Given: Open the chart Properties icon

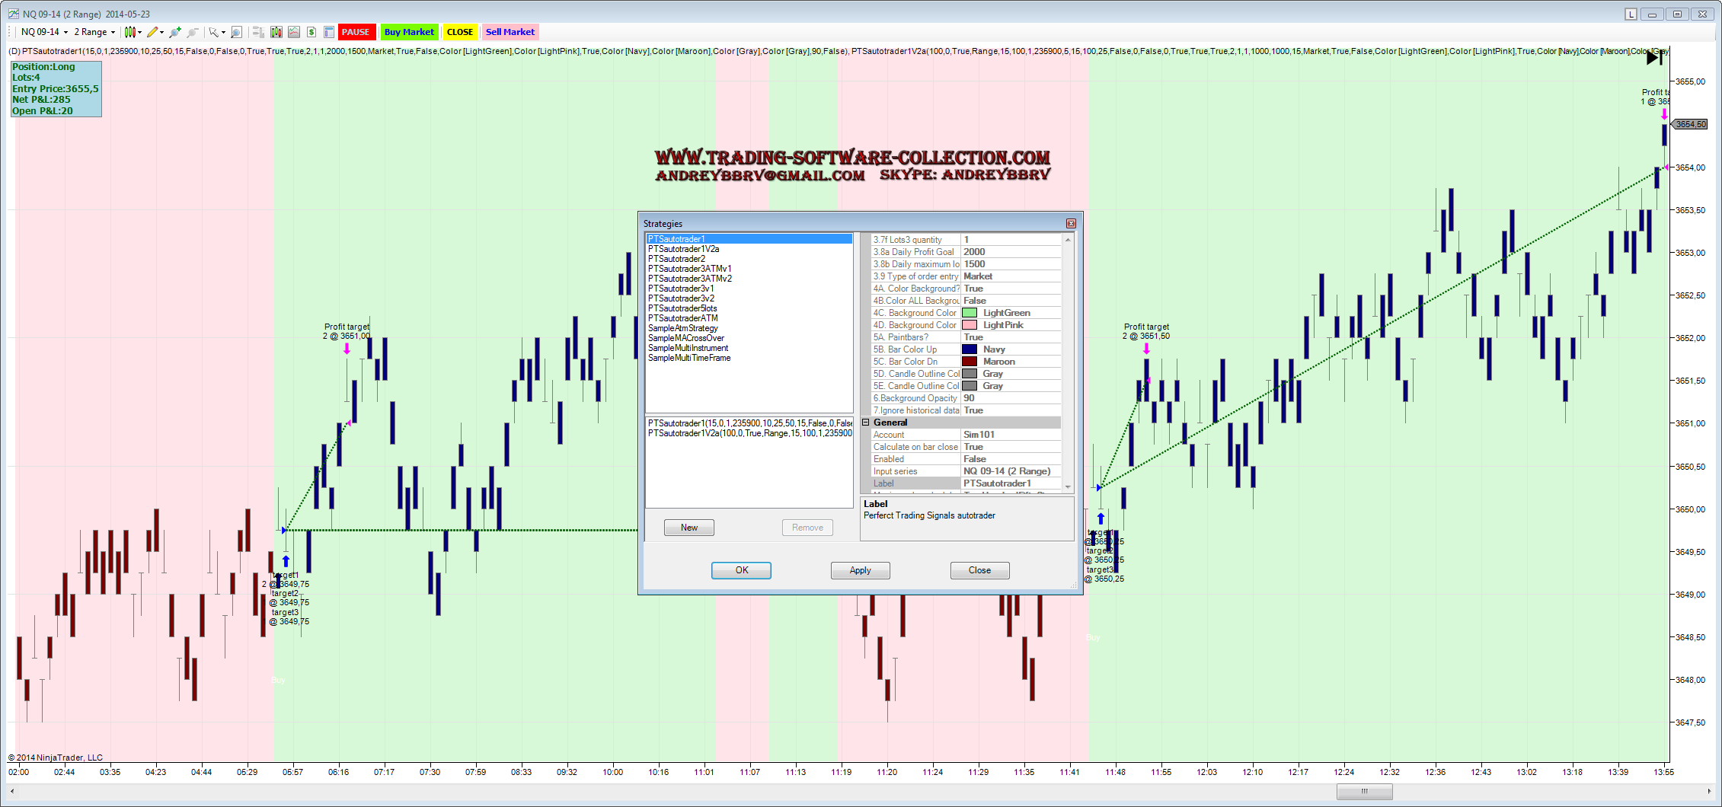Looking at the screenshot, I should click(329, 32).
